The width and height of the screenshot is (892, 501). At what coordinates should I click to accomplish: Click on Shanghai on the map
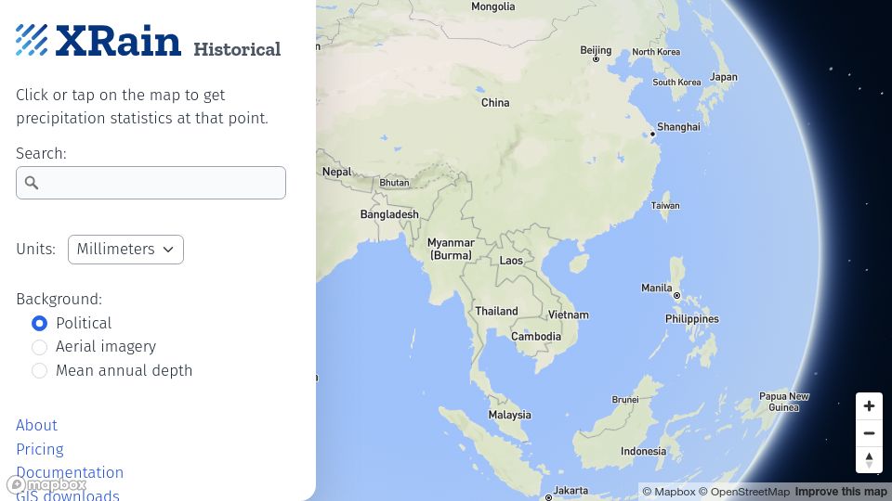[x=678, y=127]
